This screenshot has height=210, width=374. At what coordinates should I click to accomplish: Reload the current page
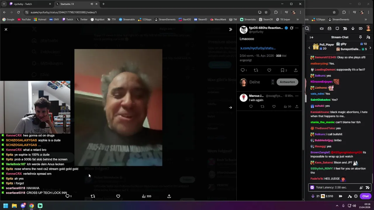(x=18, y=12)
